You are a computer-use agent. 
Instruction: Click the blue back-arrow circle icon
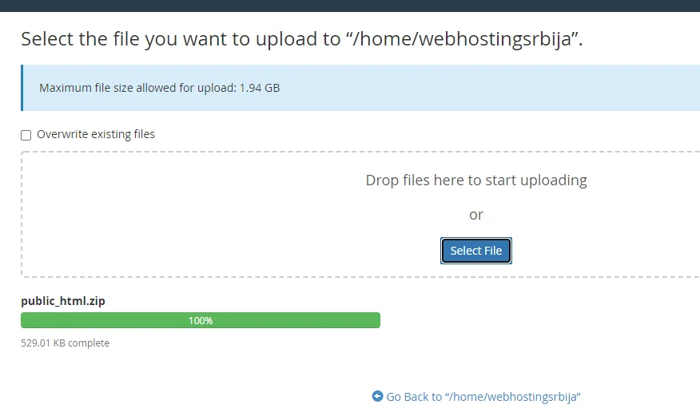(377, 396)
